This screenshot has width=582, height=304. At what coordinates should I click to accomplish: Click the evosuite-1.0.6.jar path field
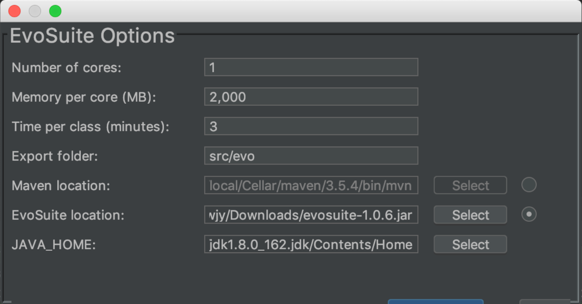pyautogui.click(x=311, y=214)
